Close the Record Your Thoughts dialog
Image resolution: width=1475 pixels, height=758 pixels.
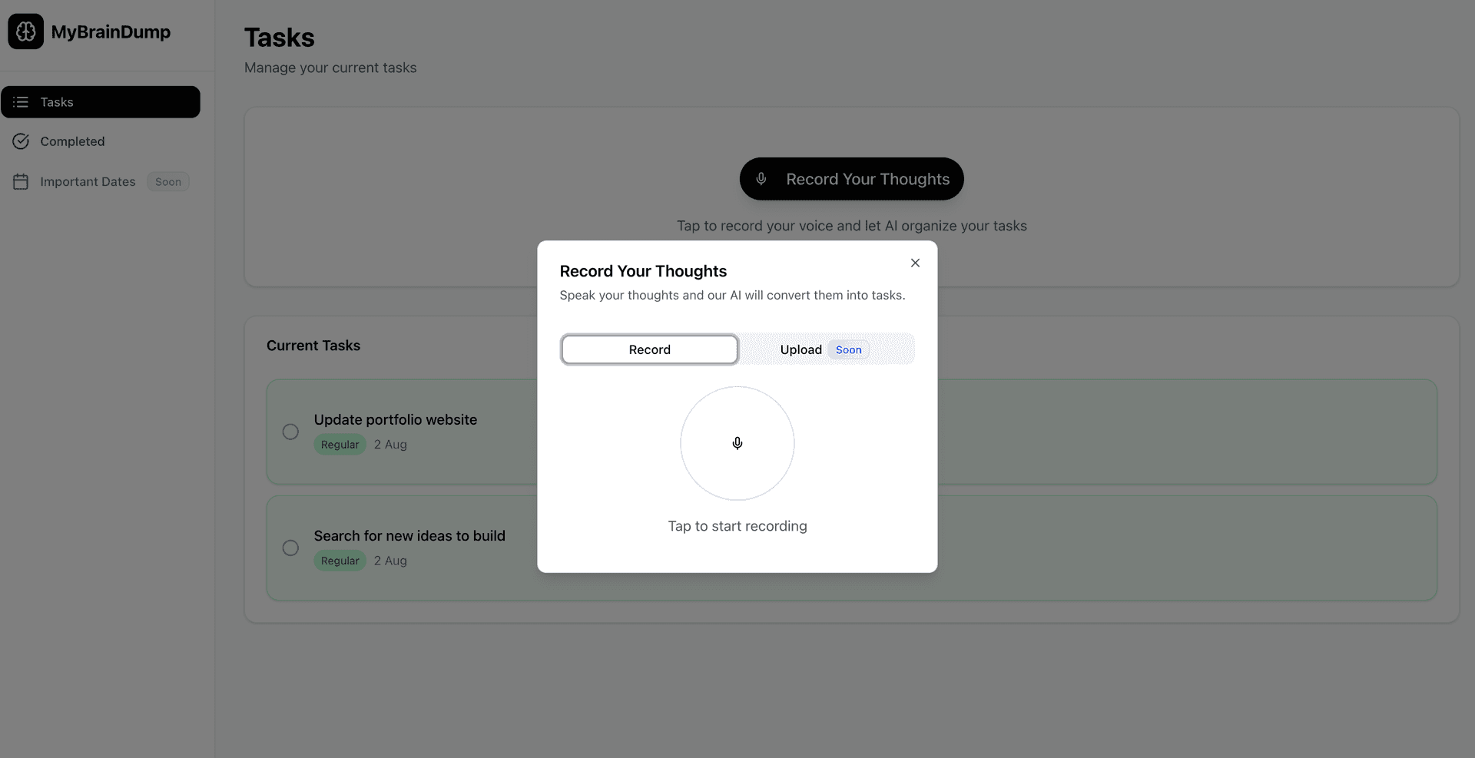[x=915, y=263]
